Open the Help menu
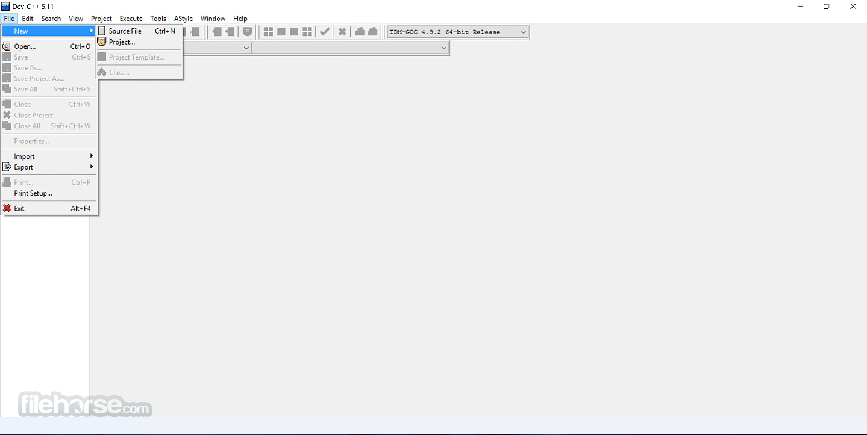This screenshot has width=867, height=435. tap(240, 19)
